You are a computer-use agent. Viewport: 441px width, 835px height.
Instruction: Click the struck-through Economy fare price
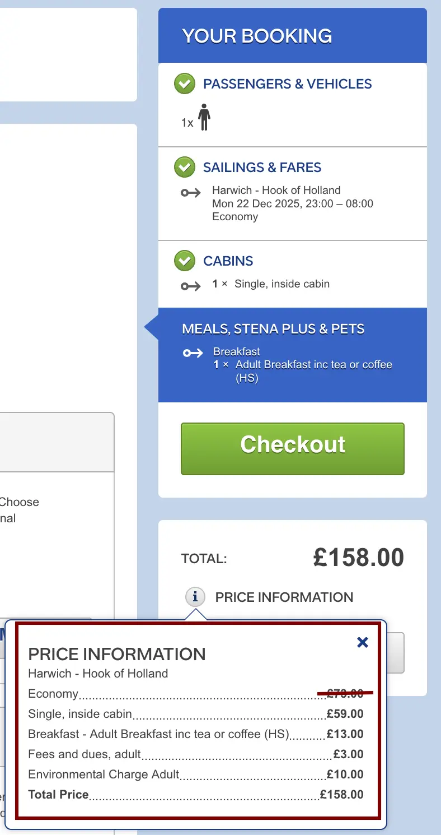coord(345,694)
